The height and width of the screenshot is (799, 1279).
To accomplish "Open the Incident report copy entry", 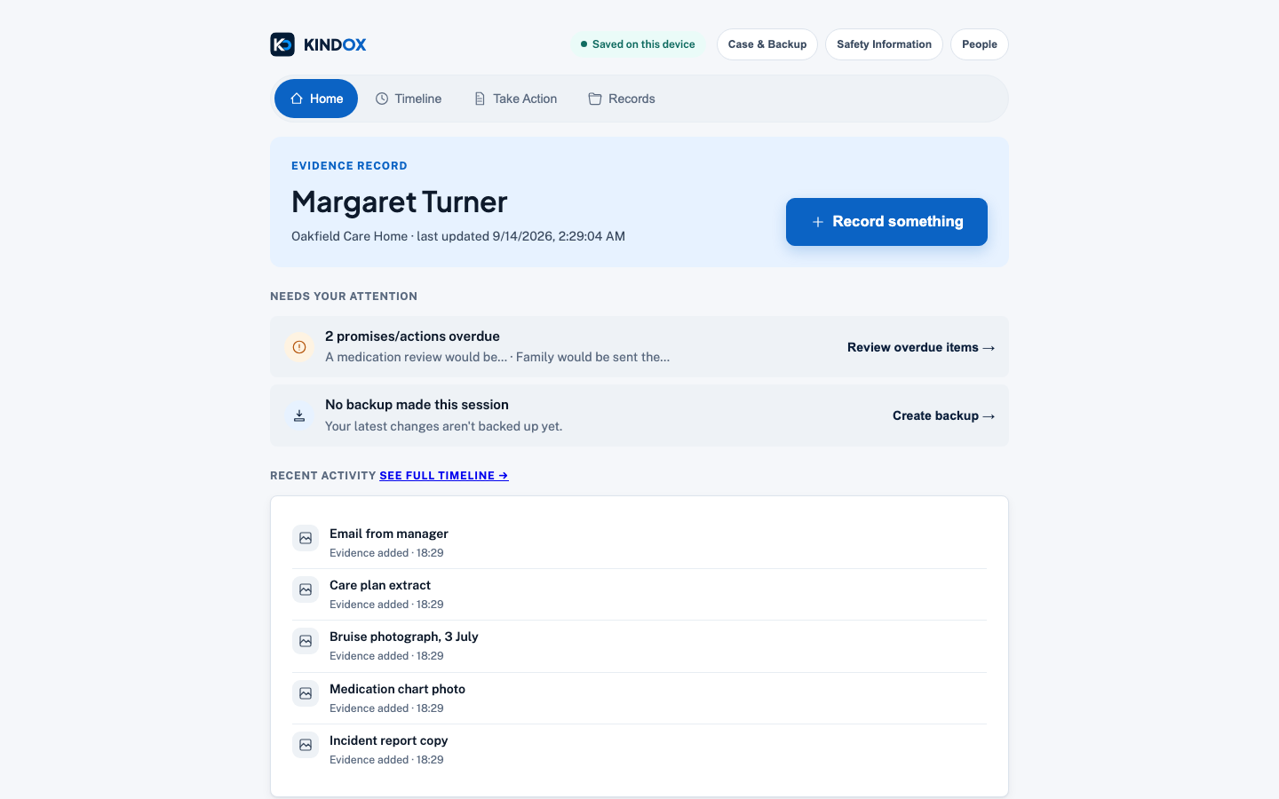I will (639, 749).
